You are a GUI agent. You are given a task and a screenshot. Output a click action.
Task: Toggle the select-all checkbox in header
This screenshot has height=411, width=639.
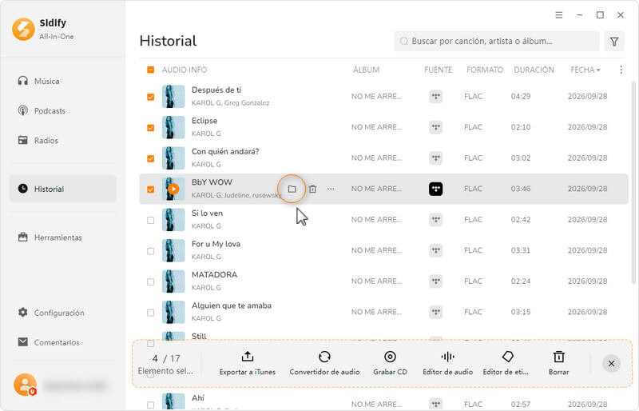coord(150,70)
